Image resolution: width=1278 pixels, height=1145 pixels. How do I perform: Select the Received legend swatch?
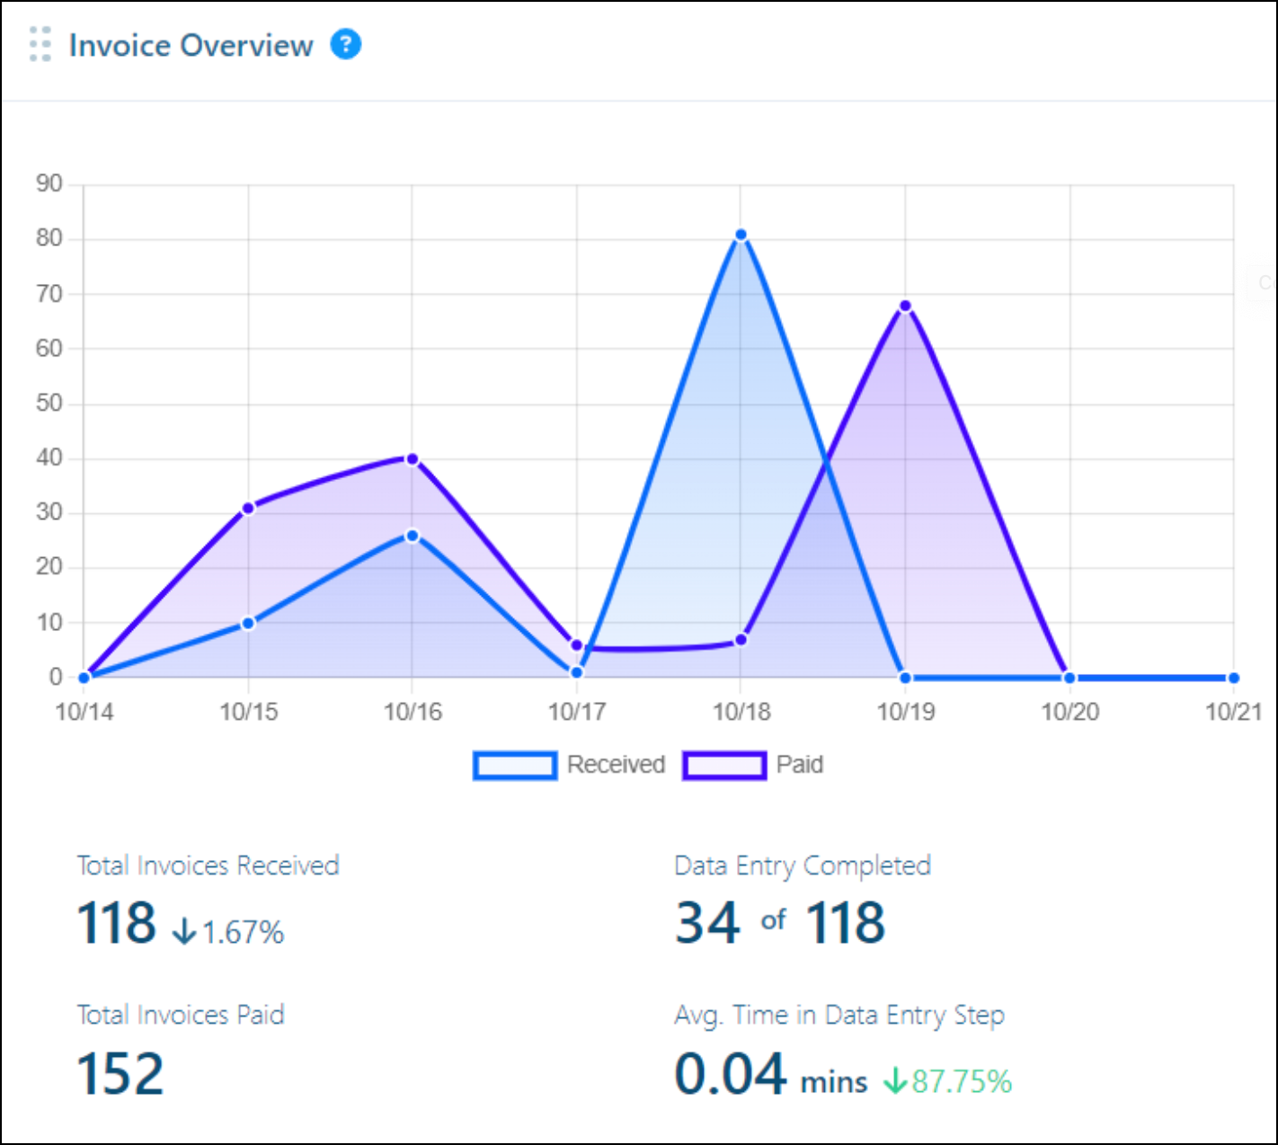click(x=513, y=765)
